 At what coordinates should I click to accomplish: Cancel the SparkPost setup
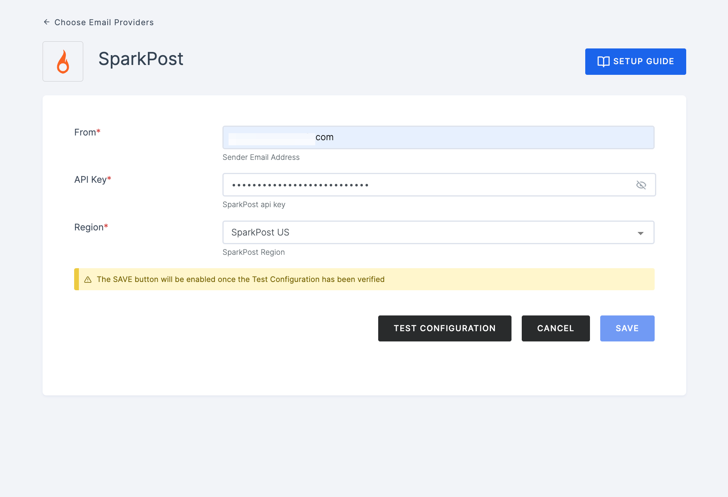pyautogui.click(x=556, y=328)
